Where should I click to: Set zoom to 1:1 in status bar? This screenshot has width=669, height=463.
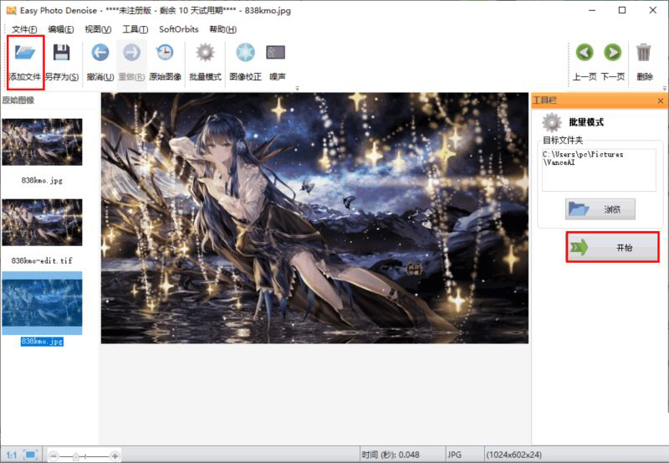[12, 455]
